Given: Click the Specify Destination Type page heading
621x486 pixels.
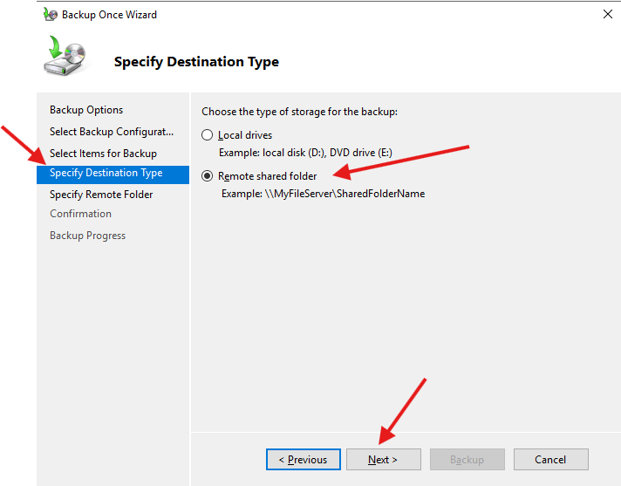Looking at the screenshot, I should pos(196,62).
